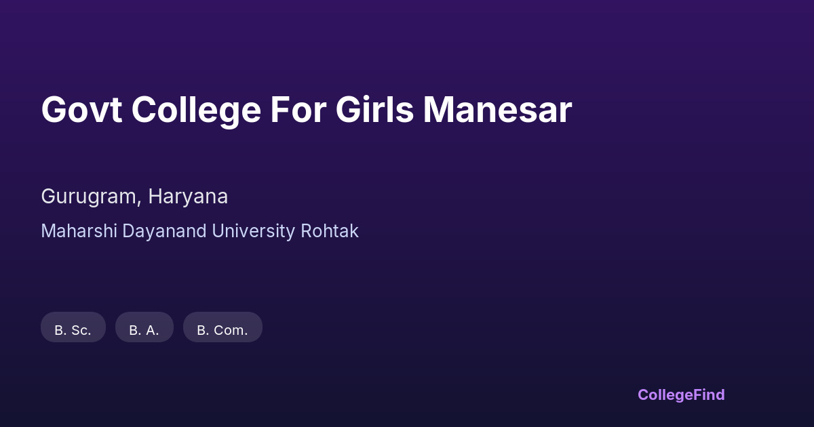814x427 pixels.
Task: Click the word "Govt" in the title
Action: coord(81,110)
